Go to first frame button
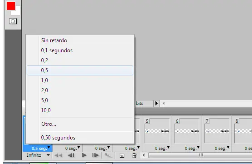Image resolution: width=252 pixels, height=164 pixels. point(58,155)
